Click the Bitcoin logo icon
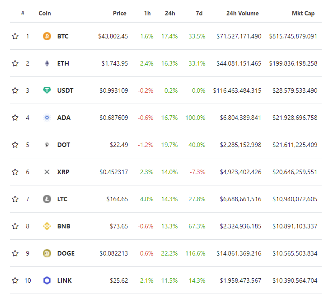Image resolution: width=328 pixels, height=294 pixels. pyautogui.click(x=47, y=36)
